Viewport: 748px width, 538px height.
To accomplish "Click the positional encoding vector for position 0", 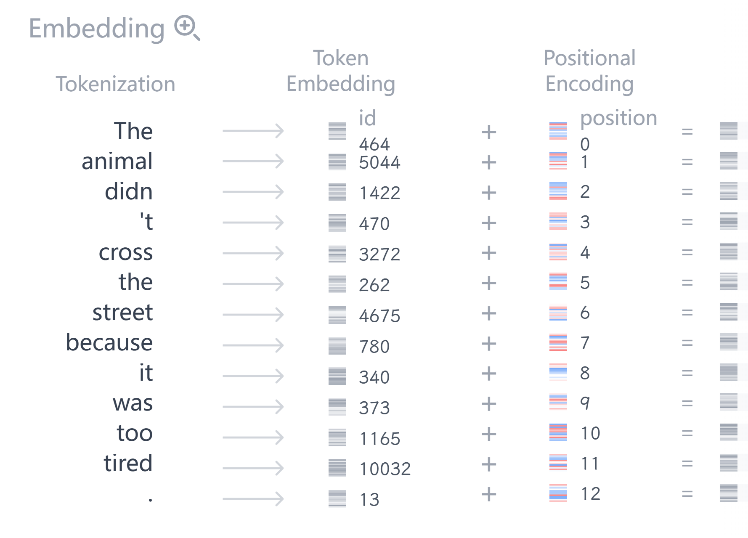I will point(558,131).
